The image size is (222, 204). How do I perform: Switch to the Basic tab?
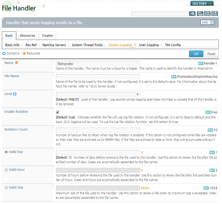tap(9, 36)
